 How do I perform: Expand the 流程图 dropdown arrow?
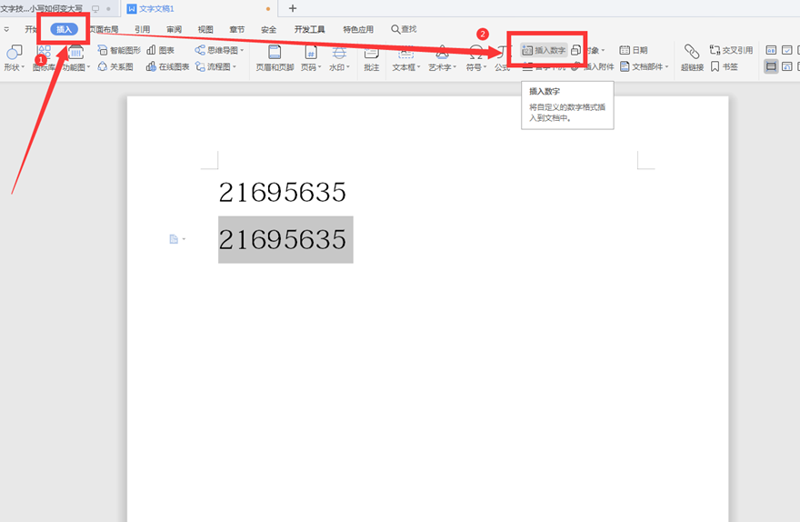point(235,67)
